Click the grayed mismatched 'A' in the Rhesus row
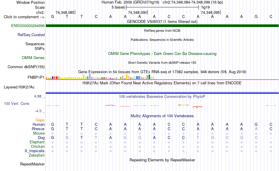279x171 pixels. (256, 129)
